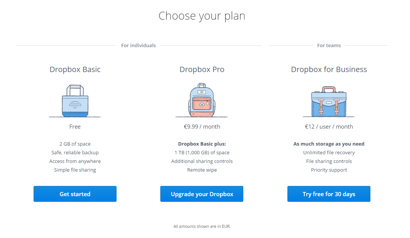Click the For teams section label
The height and width of the screenshot is (238, 410).
(x=329, y=45)
